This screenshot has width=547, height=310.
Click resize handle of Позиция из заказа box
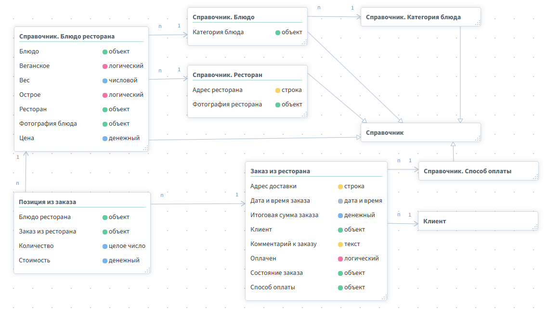[x=147, y=271]
